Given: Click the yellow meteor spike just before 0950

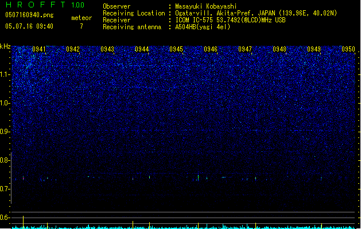Looking at the screenshot, I should point(321,226).
